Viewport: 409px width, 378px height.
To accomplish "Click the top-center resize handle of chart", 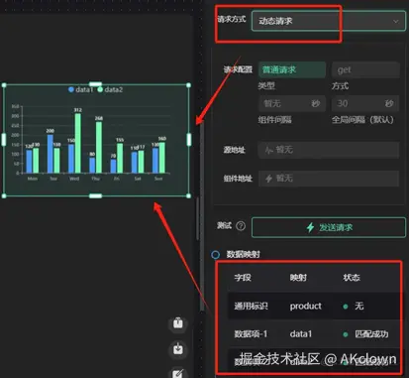I will [95, 84].
